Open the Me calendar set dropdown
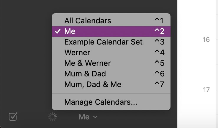 [x=88, y=117]
